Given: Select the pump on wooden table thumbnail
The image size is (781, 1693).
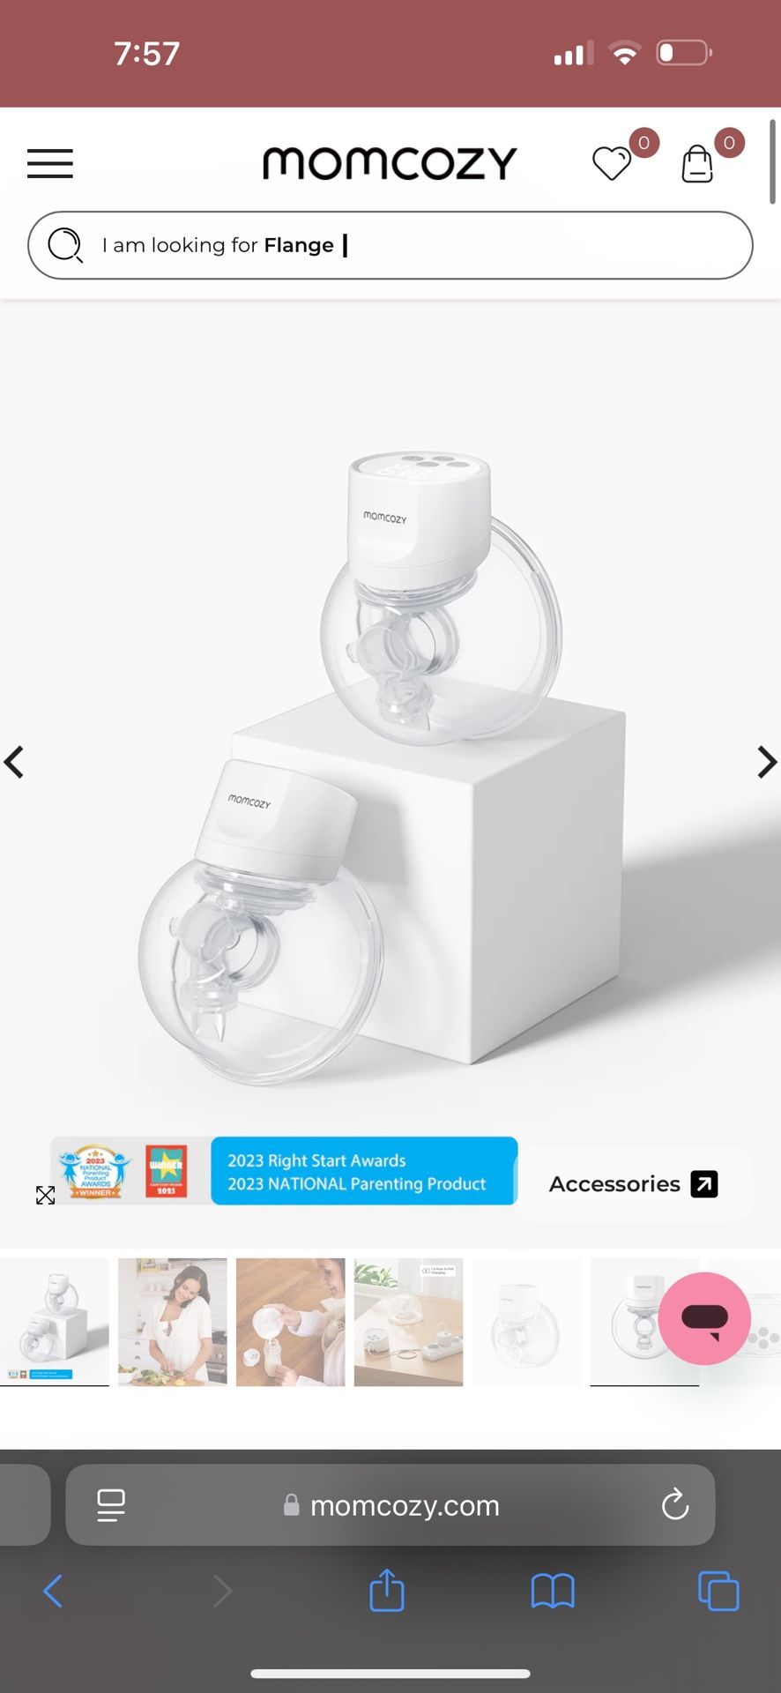Looking at the screenshot, I should [409, 1322].
